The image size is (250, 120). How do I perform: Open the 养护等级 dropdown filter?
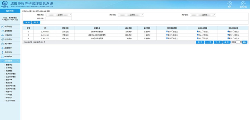point(203,15)
